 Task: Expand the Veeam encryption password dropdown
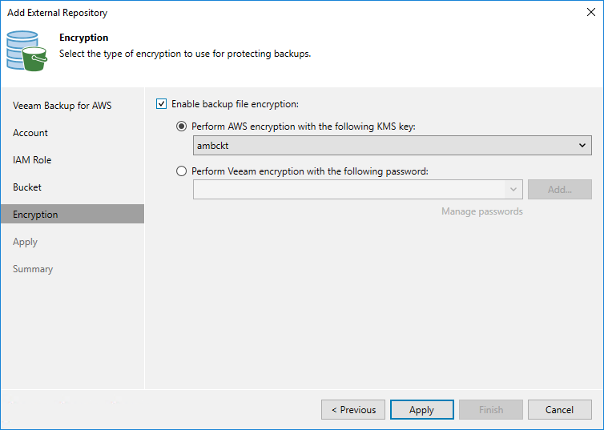513,190
